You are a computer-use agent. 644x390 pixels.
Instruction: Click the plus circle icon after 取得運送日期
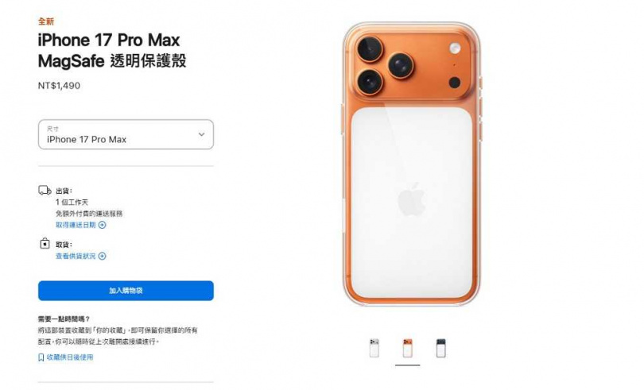coord(103,225)
